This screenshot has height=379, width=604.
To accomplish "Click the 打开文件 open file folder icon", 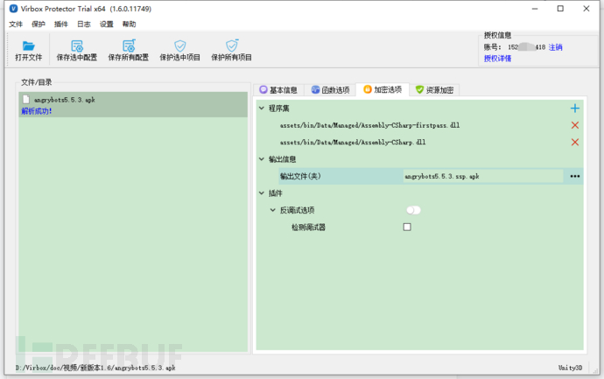I will [29, 46].
